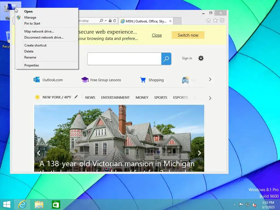Open MSN settings gear icon
This screenshot has height=210, width=280.
pos(201,58)
